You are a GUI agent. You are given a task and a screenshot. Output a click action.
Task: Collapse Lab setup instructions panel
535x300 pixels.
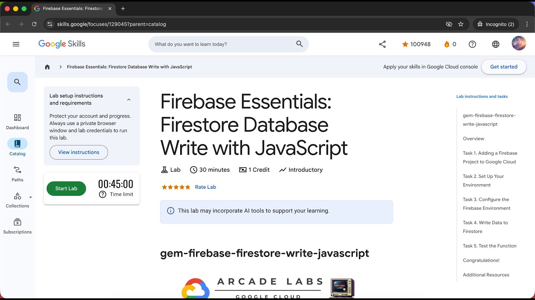point(129,100)
